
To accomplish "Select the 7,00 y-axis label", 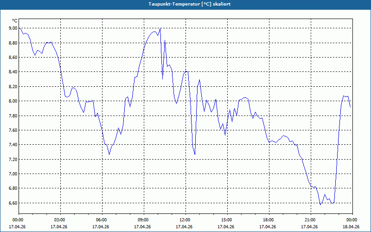I will point(13,174).
